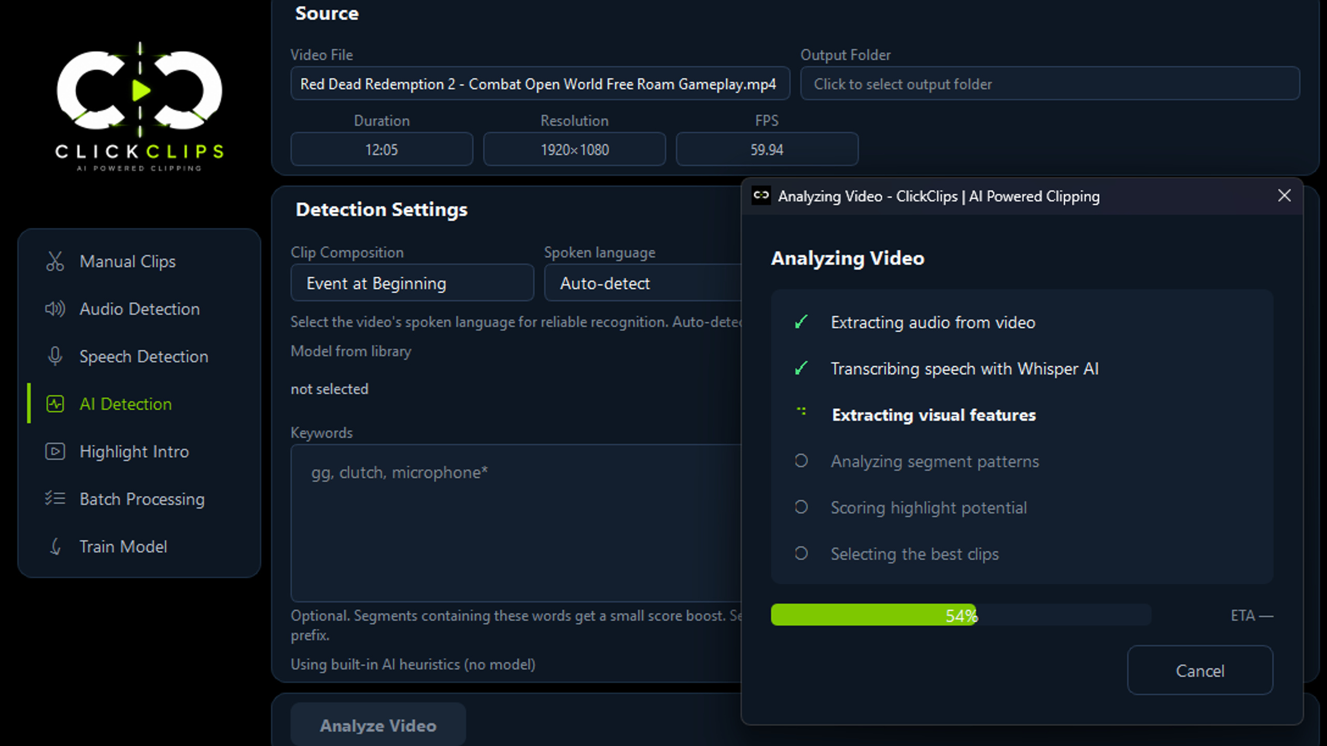Expand the Clip Composition dropdown
This screenshot has height=746, width=1327.
412,283
